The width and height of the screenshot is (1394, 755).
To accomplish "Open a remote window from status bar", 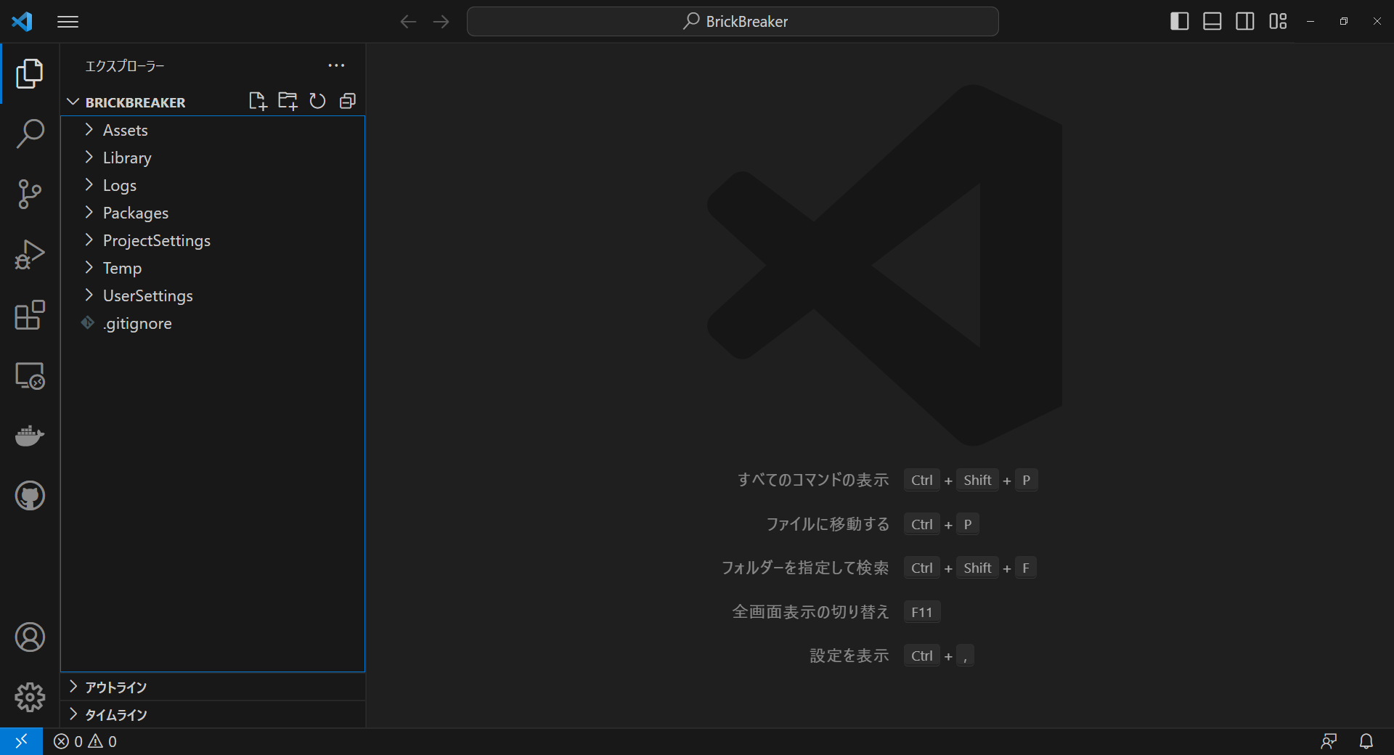I will [21, 741].
